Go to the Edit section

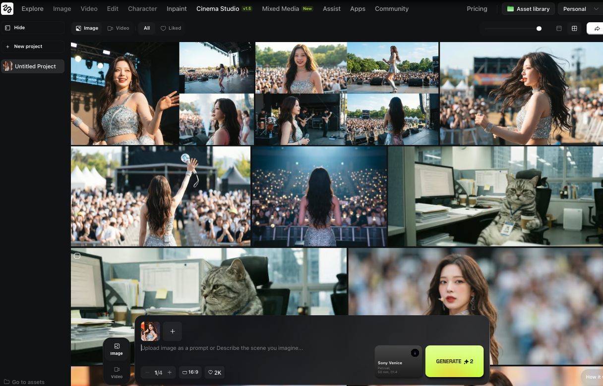coord(113,9)
